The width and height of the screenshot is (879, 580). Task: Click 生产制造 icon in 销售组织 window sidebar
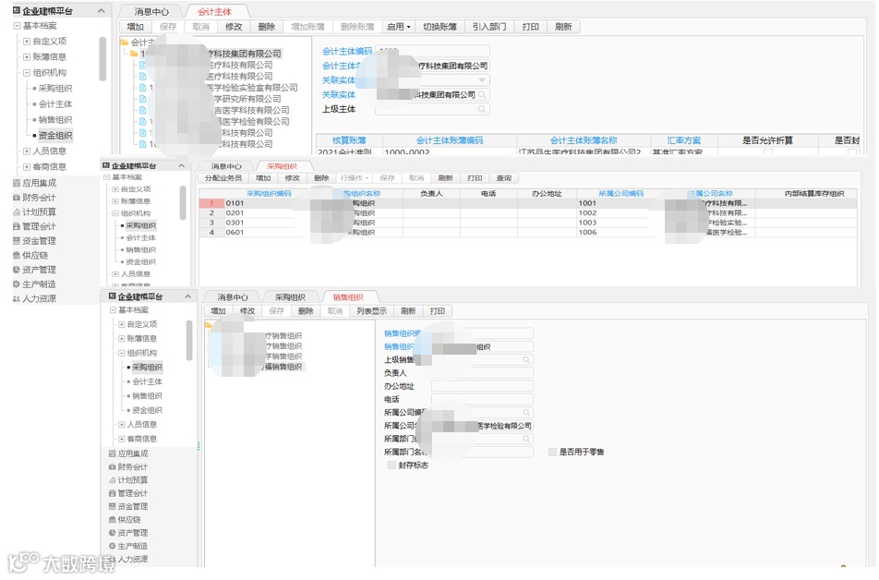[x=112, y=547]
